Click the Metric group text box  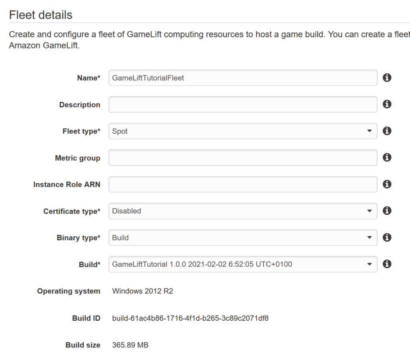point(243,158)
